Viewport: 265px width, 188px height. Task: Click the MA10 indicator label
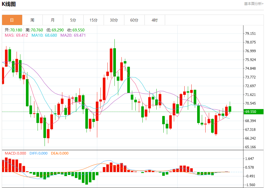pyautogui.click(x=44, y=35)
